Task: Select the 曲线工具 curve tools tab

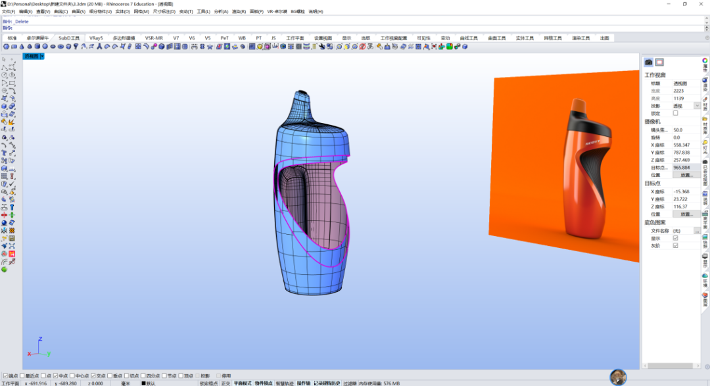Action: click(x=469, y=38)
